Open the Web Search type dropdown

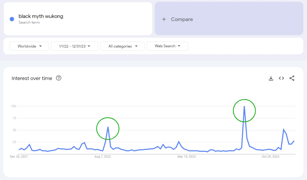[167, 46]
